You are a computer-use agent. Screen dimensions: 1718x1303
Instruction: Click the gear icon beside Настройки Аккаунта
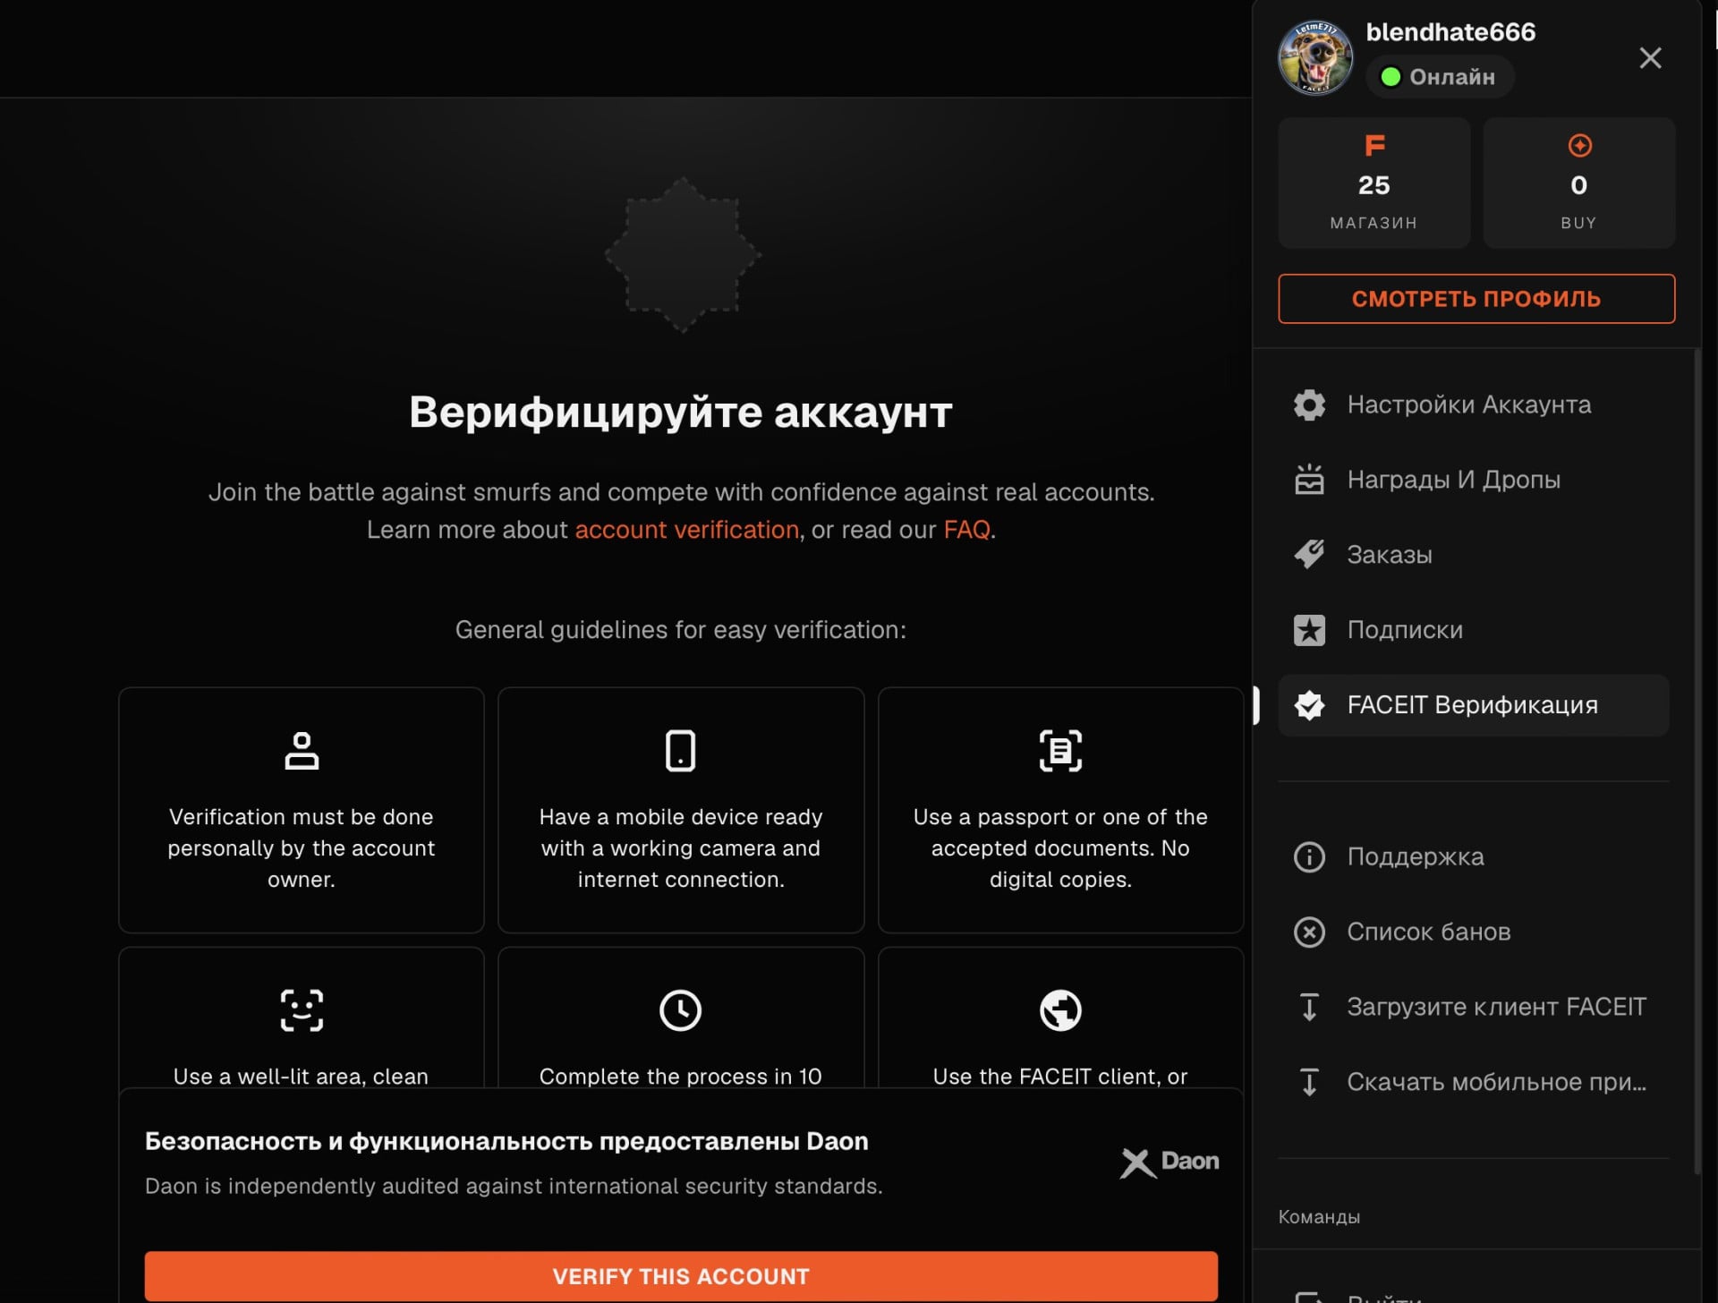1309,405
